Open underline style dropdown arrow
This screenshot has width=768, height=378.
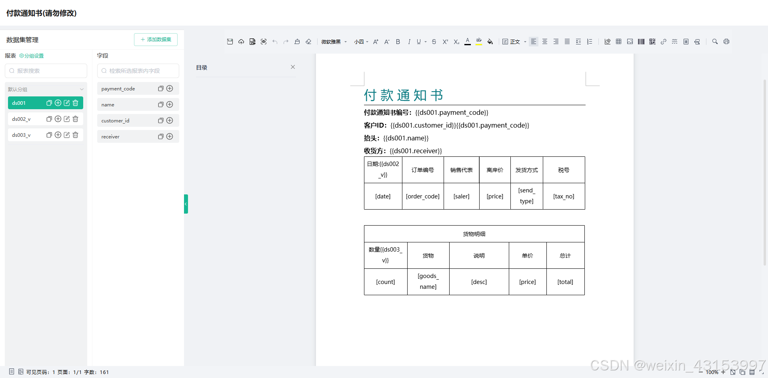426,42
